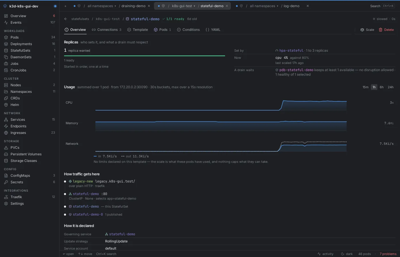Set usage range to 24h

coord(391,87)
